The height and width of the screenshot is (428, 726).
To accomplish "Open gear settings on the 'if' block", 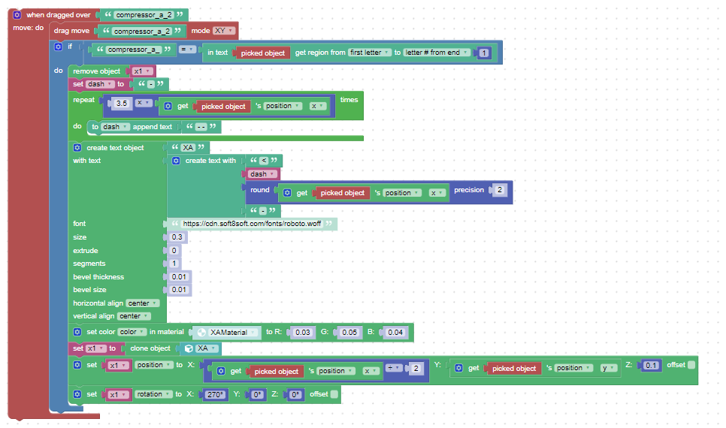I will click(58, 47).
